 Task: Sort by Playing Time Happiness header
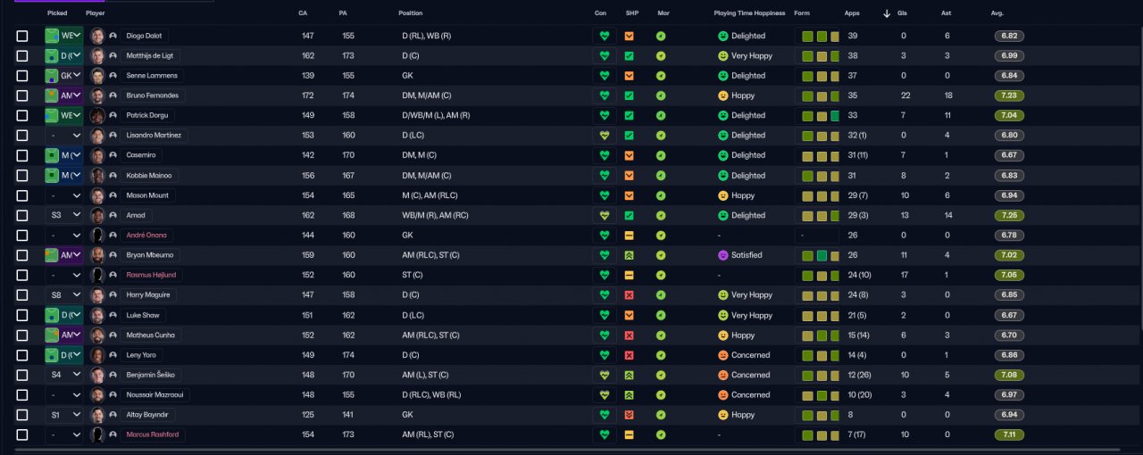pyautogui.click(x=750, y=13)
